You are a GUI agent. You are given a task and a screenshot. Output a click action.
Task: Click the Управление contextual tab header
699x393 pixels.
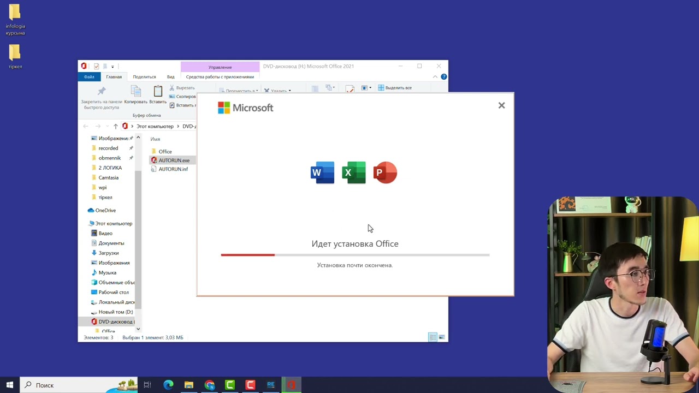point(220,67)
